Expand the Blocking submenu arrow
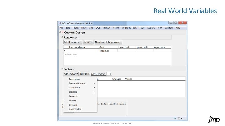225x126 pixels. point(94,92)
